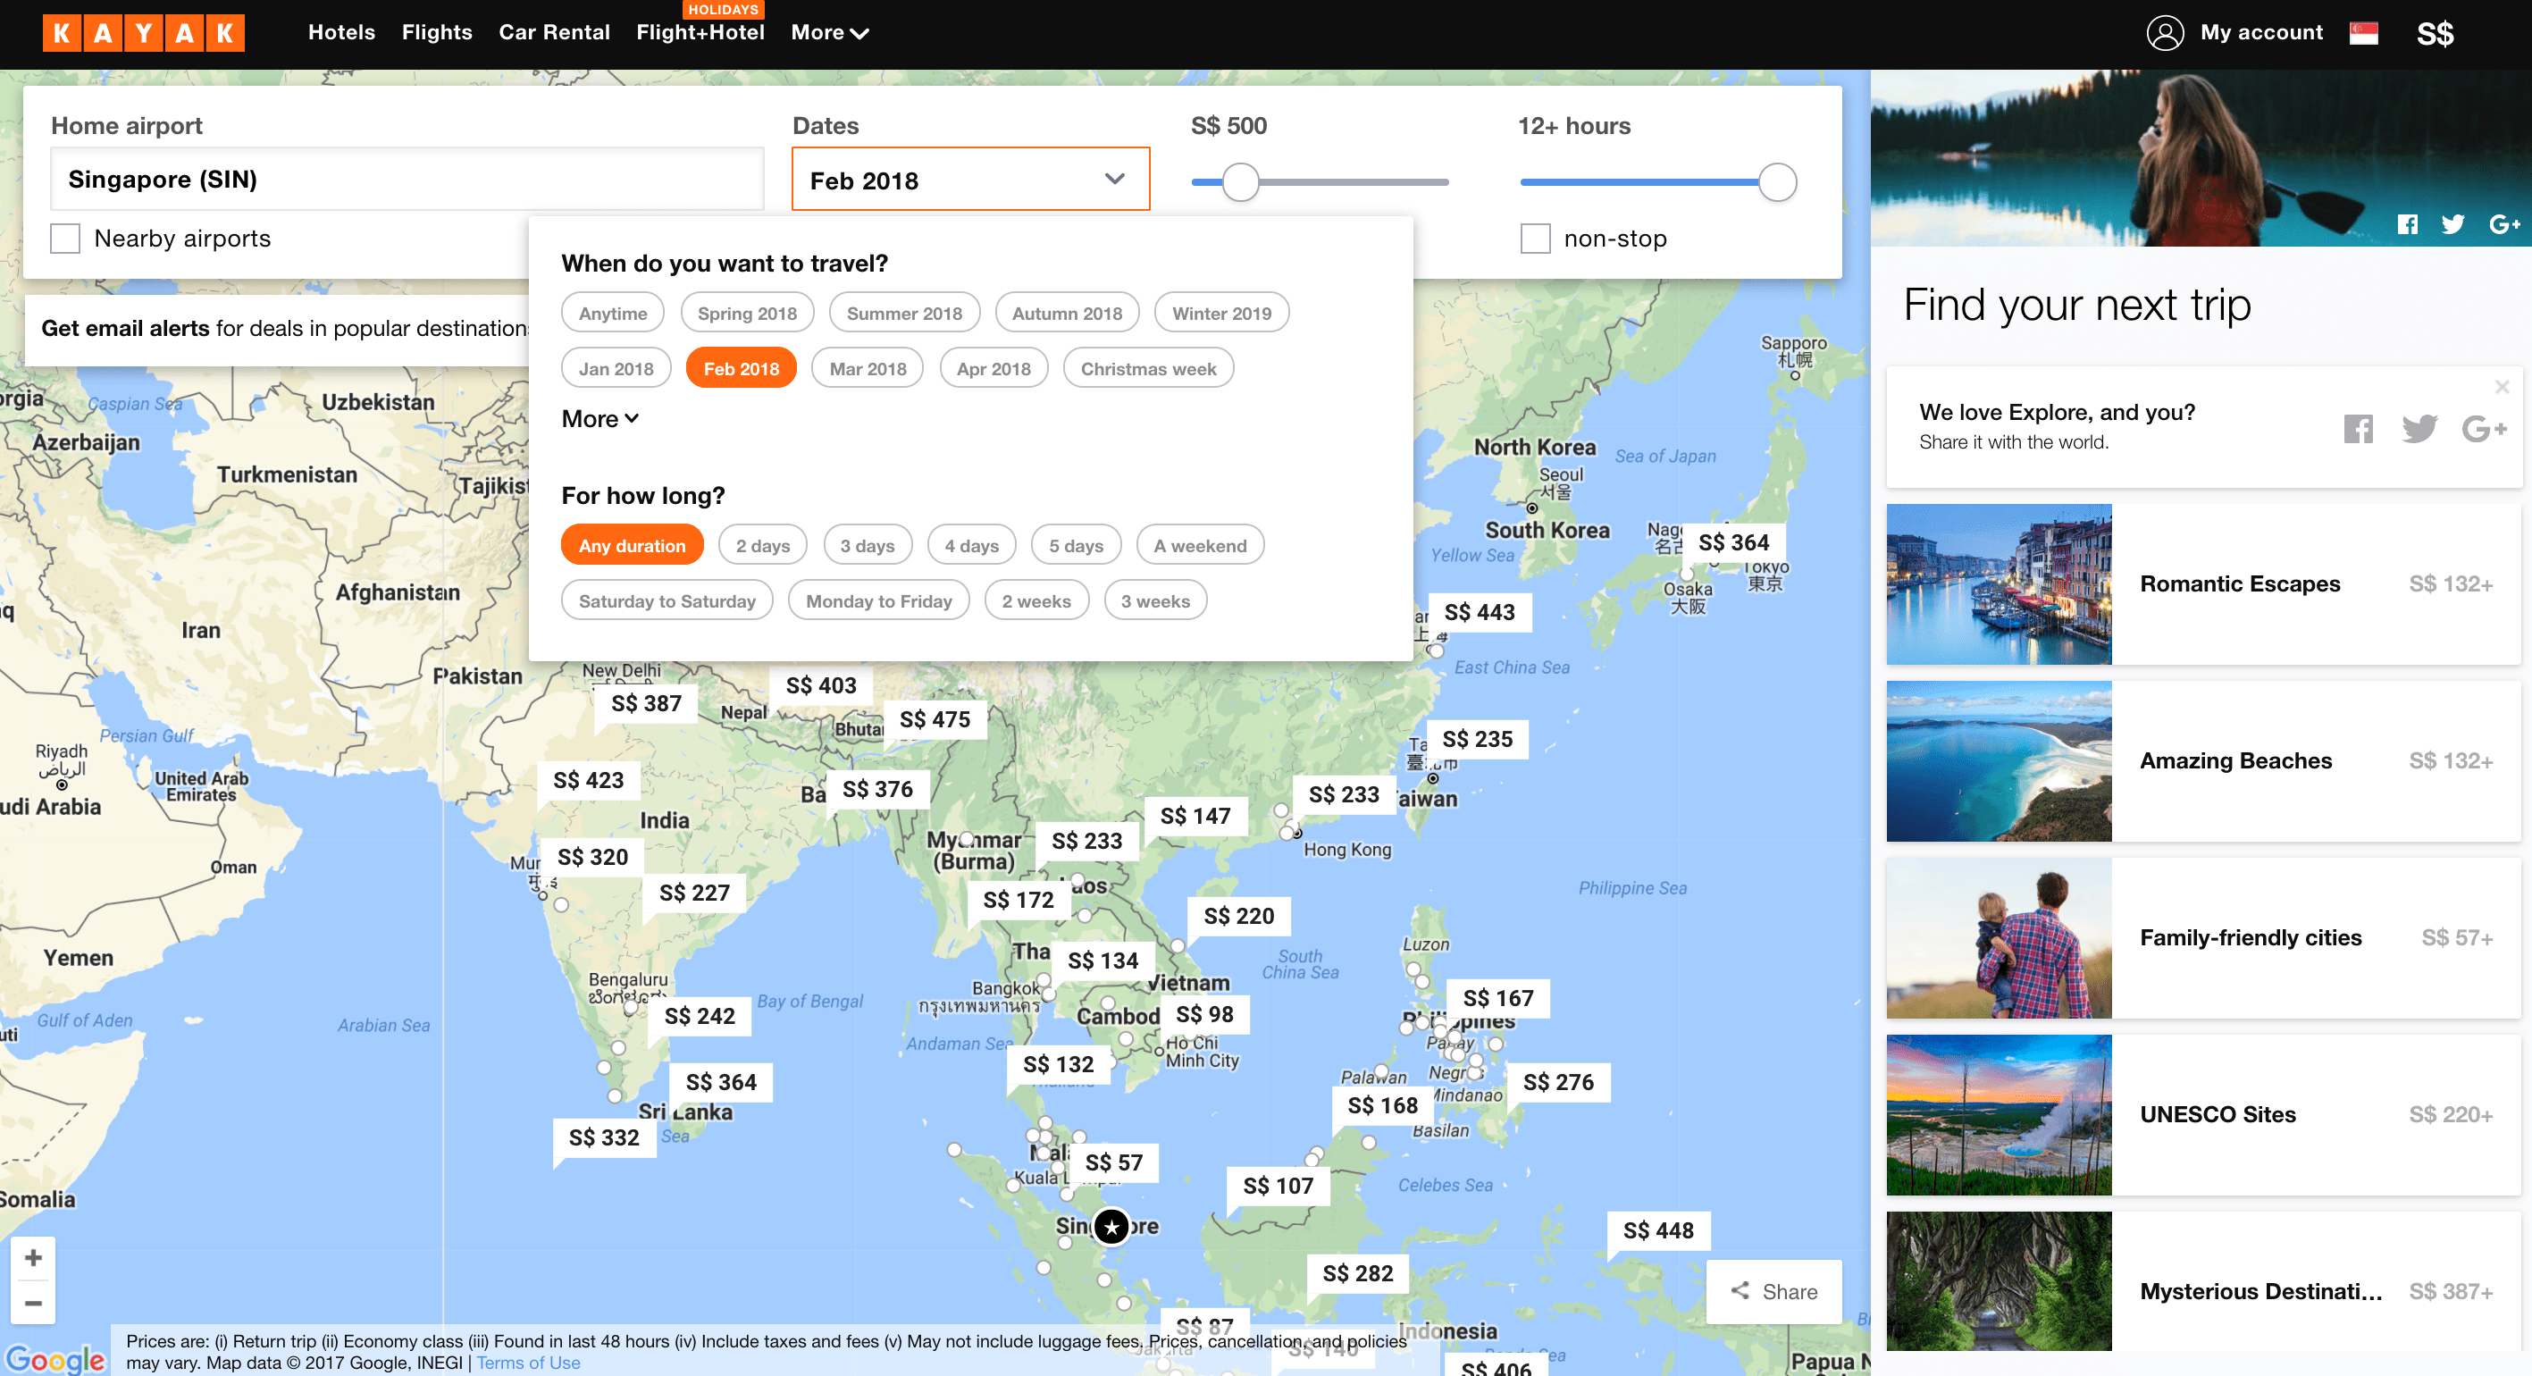2532x1376 pixels.
Task: Click the Share button on map
Action: click(1773, 1291)
